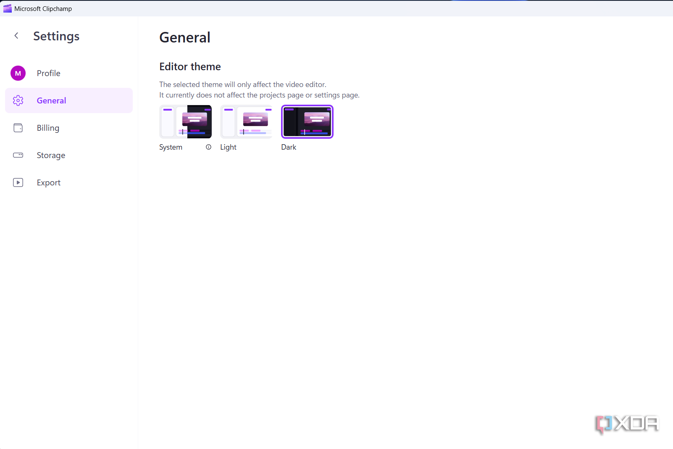673x449 pixels.
Task: Click the System theme text label
Action: pos(171,147)
